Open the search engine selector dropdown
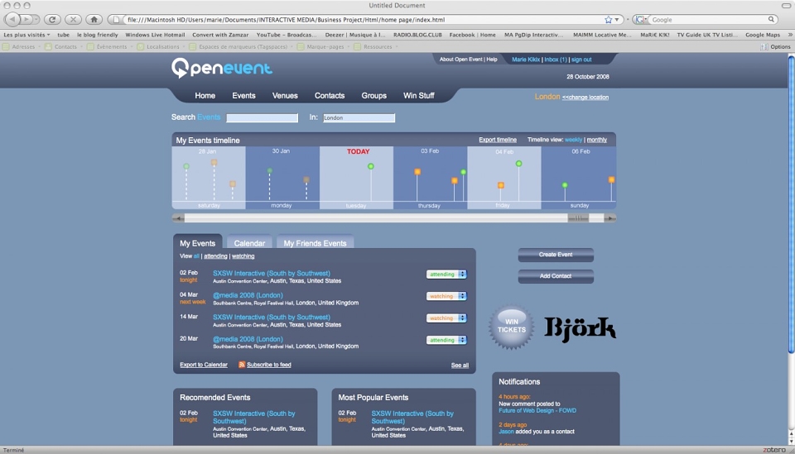Image resolution: width=795 pixels, height=454 pixels. pyautogui.click(x=641, y=19)
